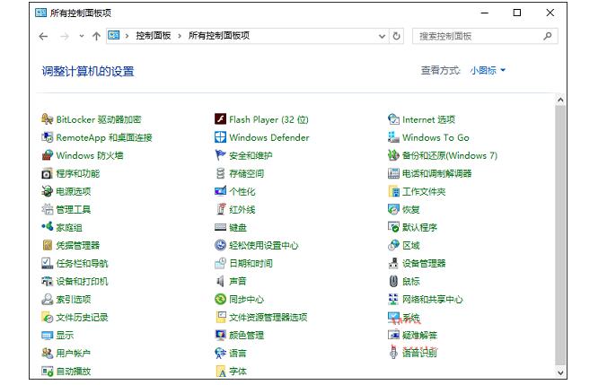The image size is (607, 385).
Task: Open the 颜色管理 link
Action: coord(246,335)
